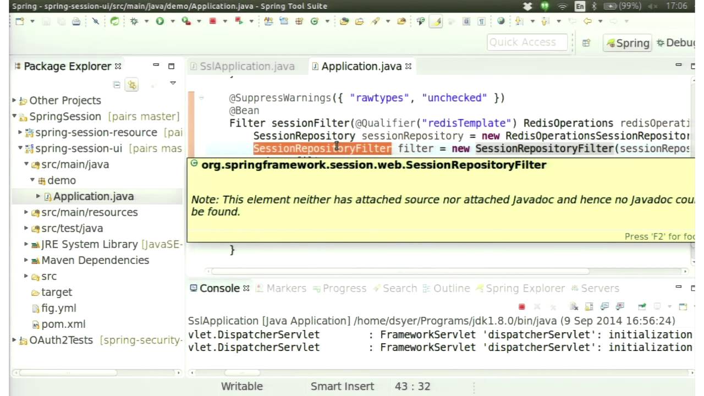Toggle Scroll Lock in Console toolbar

tap(589, 306)
